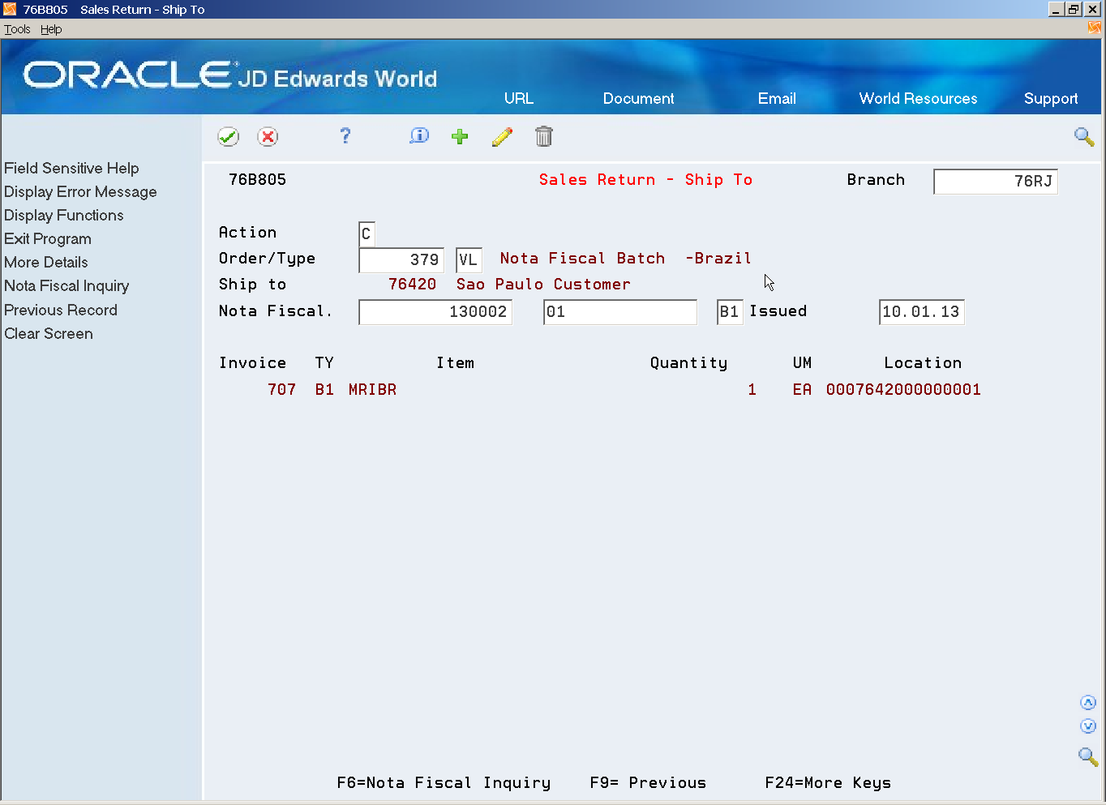
Task: Open Nota Fiscal Inquiry in sidebar
Action: (66, 286)
